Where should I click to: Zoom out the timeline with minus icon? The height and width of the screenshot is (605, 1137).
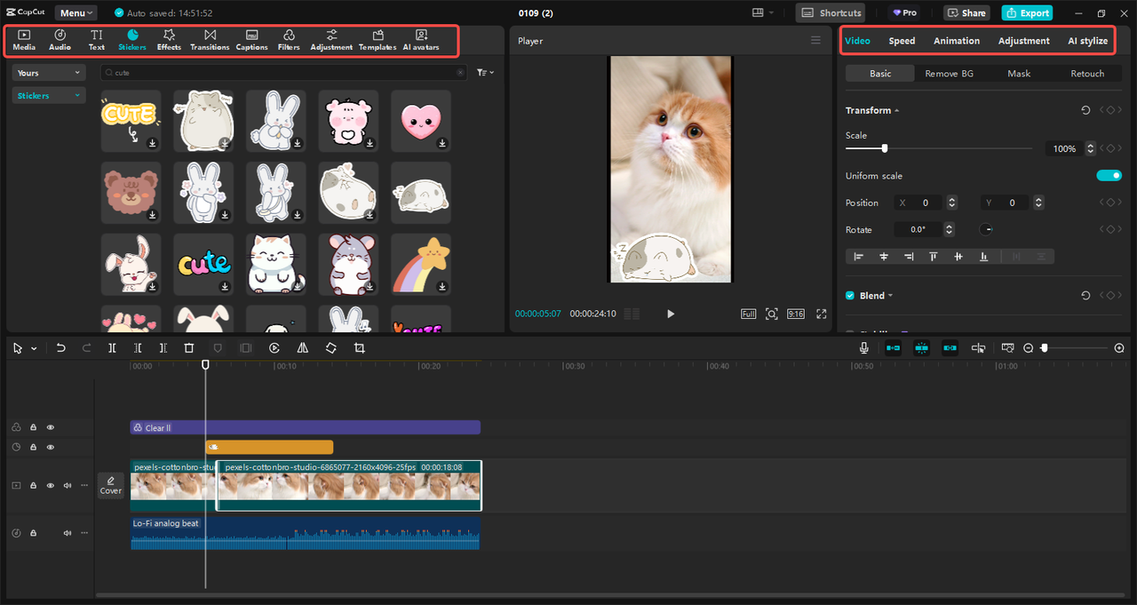coord(1029,348)
